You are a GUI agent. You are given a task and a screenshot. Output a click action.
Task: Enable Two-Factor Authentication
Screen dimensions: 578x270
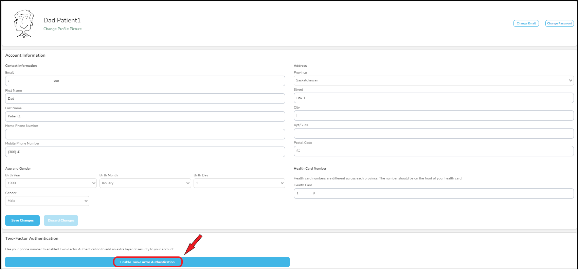coord(147,262)
